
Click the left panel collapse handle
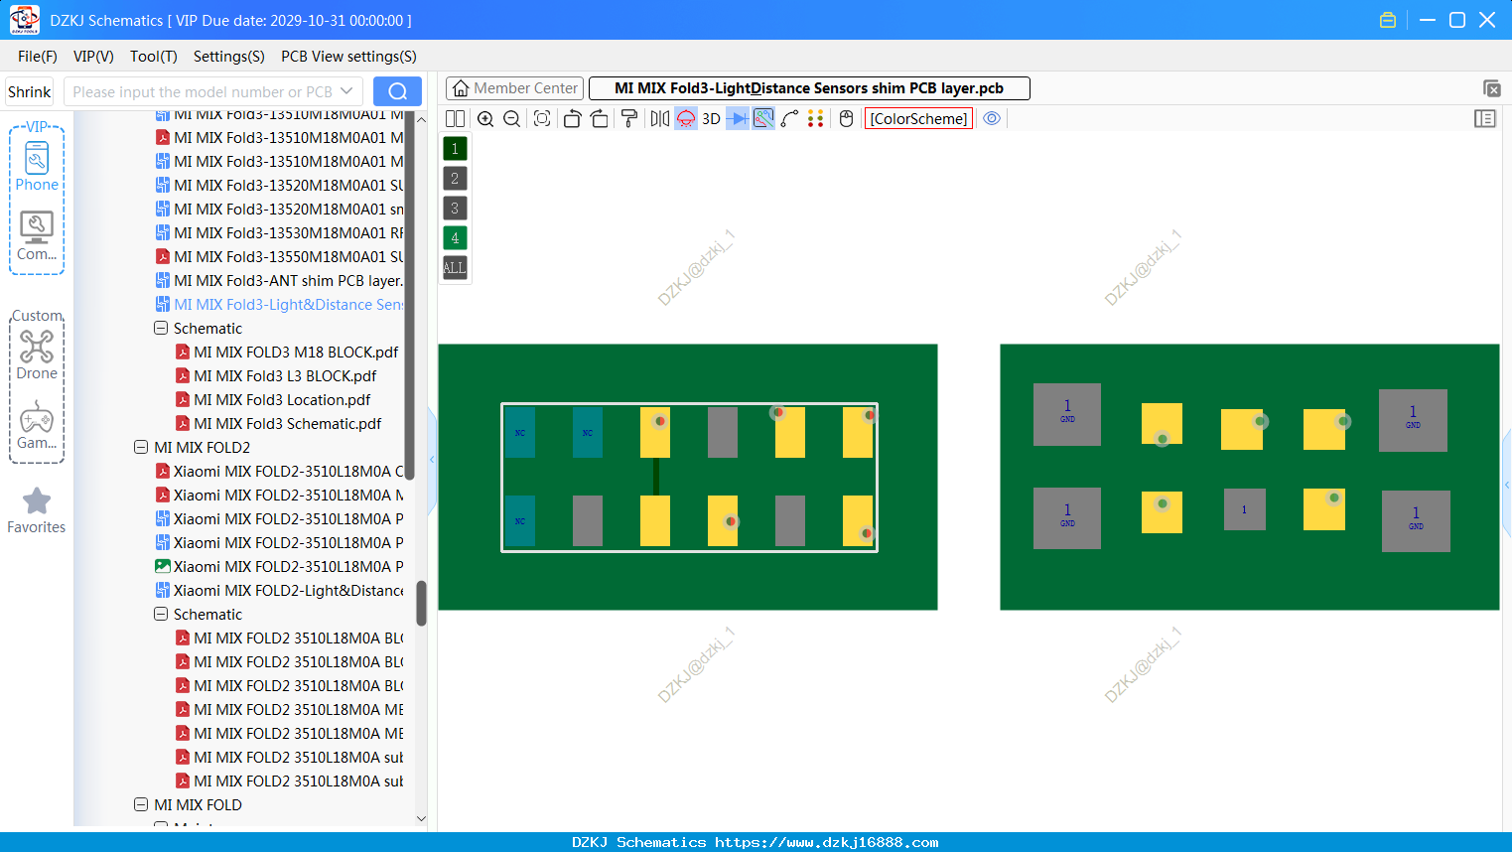coord(432,460)
